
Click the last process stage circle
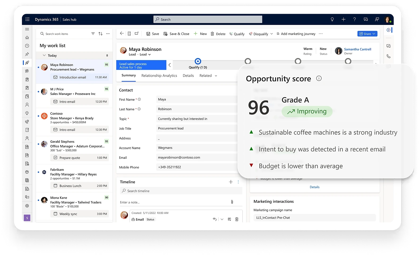(348, 61)
